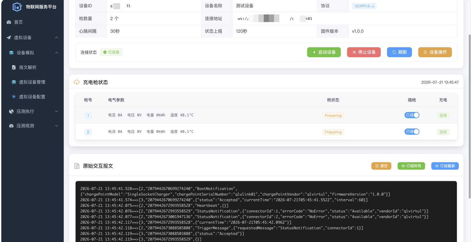Click the BootNotification log line
The width and height of the screenshot is (471, 242).
click(235, 191)
